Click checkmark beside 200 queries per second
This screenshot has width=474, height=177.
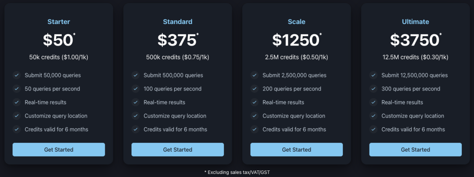click(255, 89)
